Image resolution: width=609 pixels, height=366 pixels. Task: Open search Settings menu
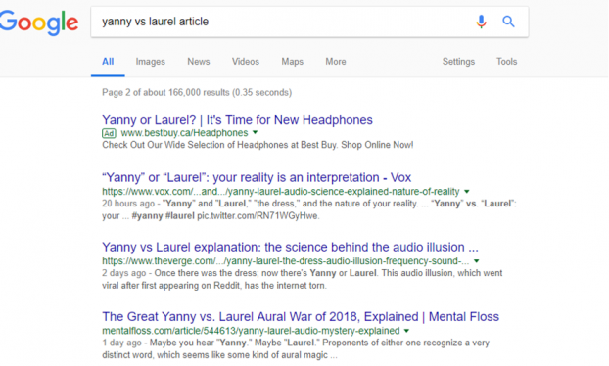(x=458, y=62)
